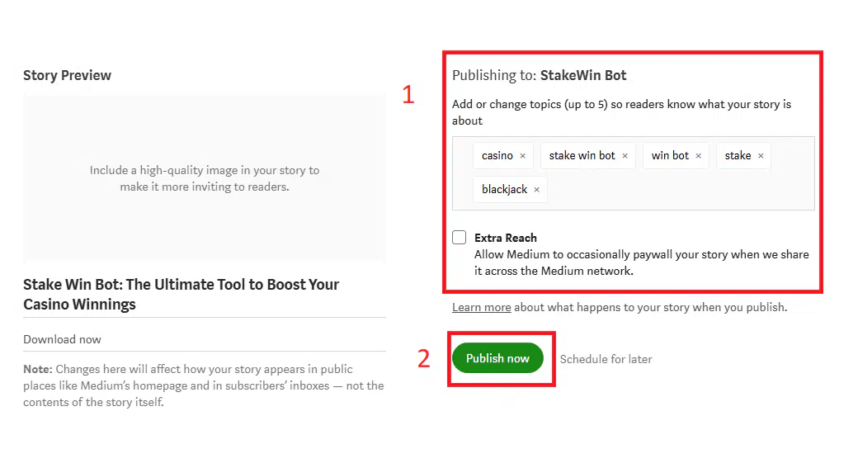Click the green Publish now button
Screen dimensions: 858x468
(497, 358)
